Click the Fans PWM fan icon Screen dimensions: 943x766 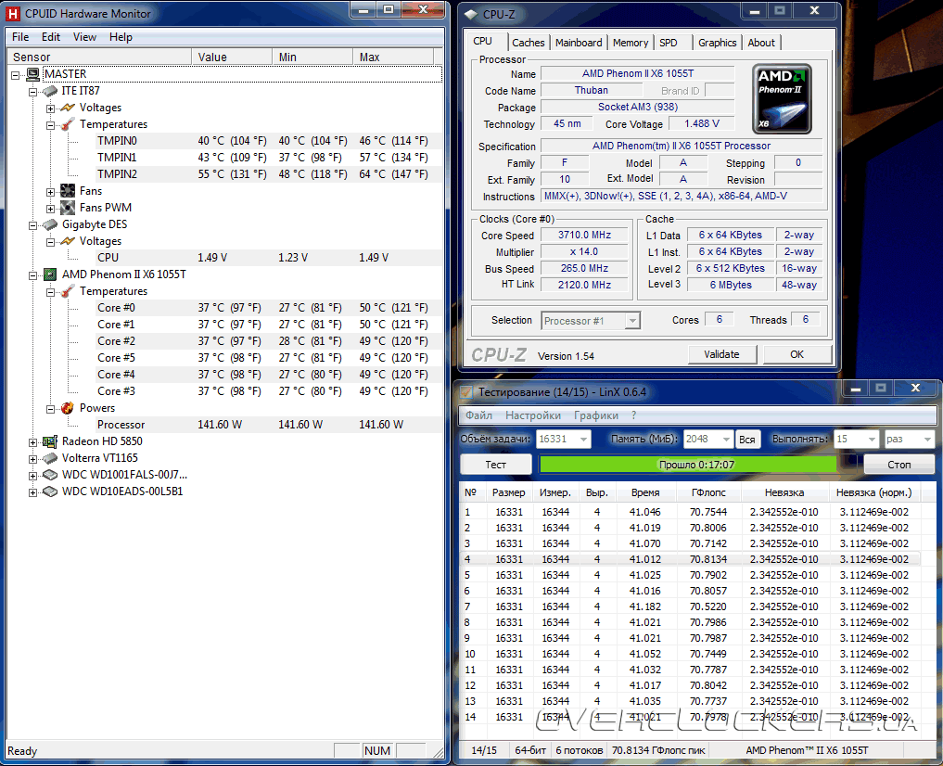(68, 208)
